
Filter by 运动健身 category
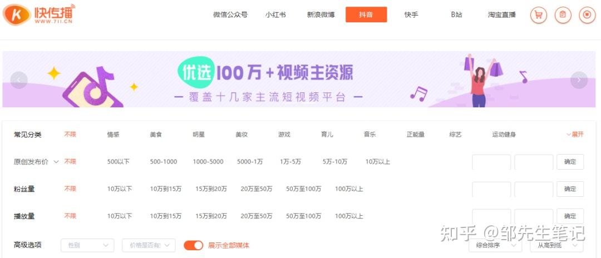[504, 135]
